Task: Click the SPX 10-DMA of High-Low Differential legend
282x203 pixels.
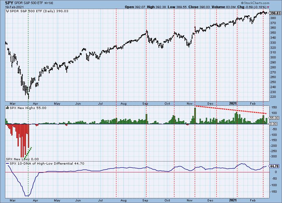Action: point(47,164)
